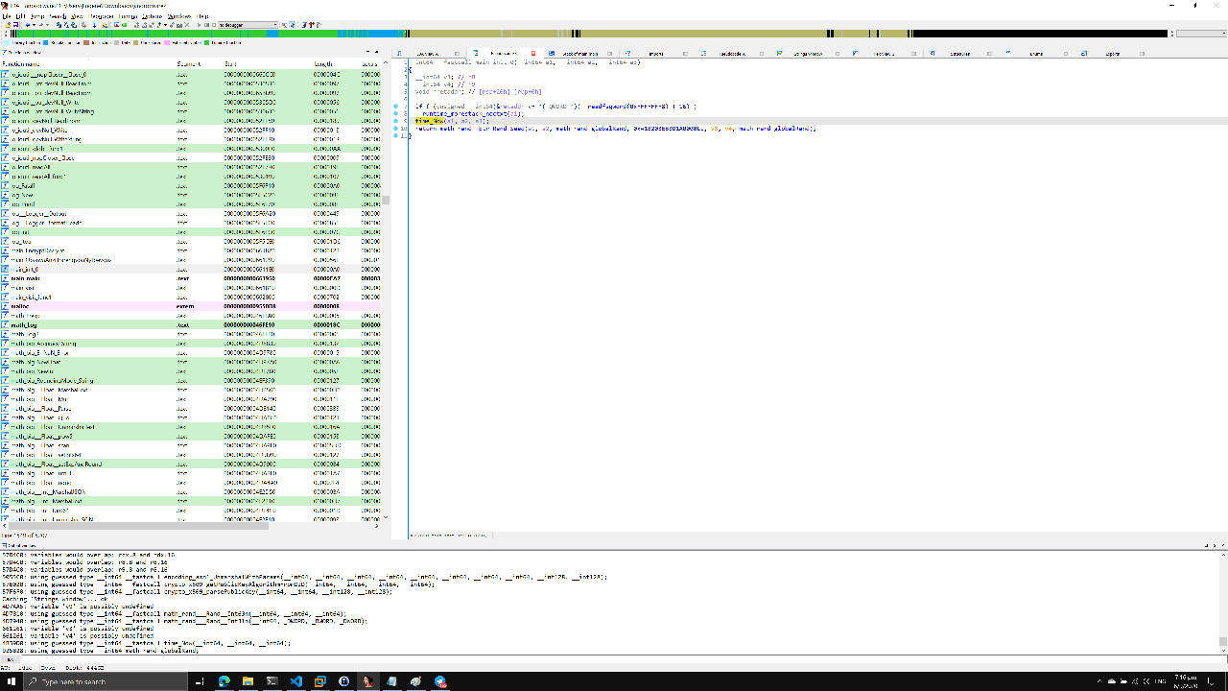Select the Jump back navigation arrow

tap(27, 26)
